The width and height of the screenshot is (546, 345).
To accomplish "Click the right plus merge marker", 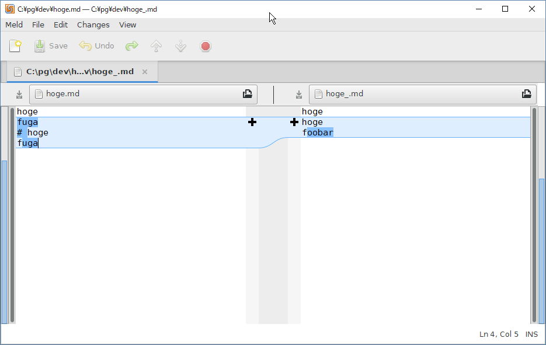I will pos(294,122).
